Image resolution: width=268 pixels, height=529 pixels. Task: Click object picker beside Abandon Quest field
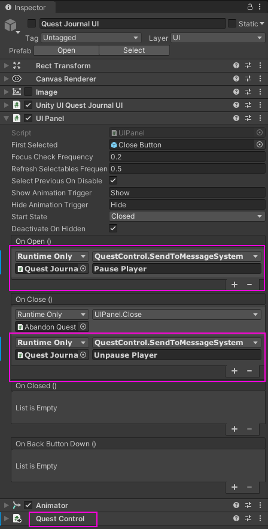coord(83,327)
